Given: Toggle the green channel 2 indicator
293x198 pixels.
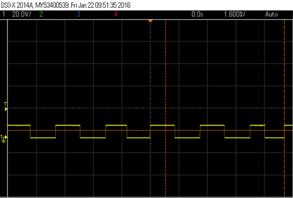Looking at the screenshot, I should click(x=41, y=15).
